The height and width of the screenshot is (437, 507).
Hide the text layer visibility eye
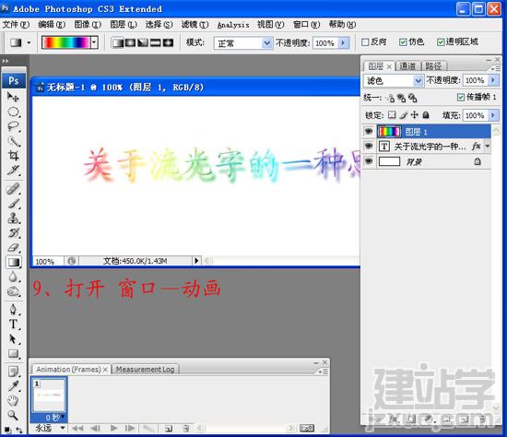click(x=369, y=147)
